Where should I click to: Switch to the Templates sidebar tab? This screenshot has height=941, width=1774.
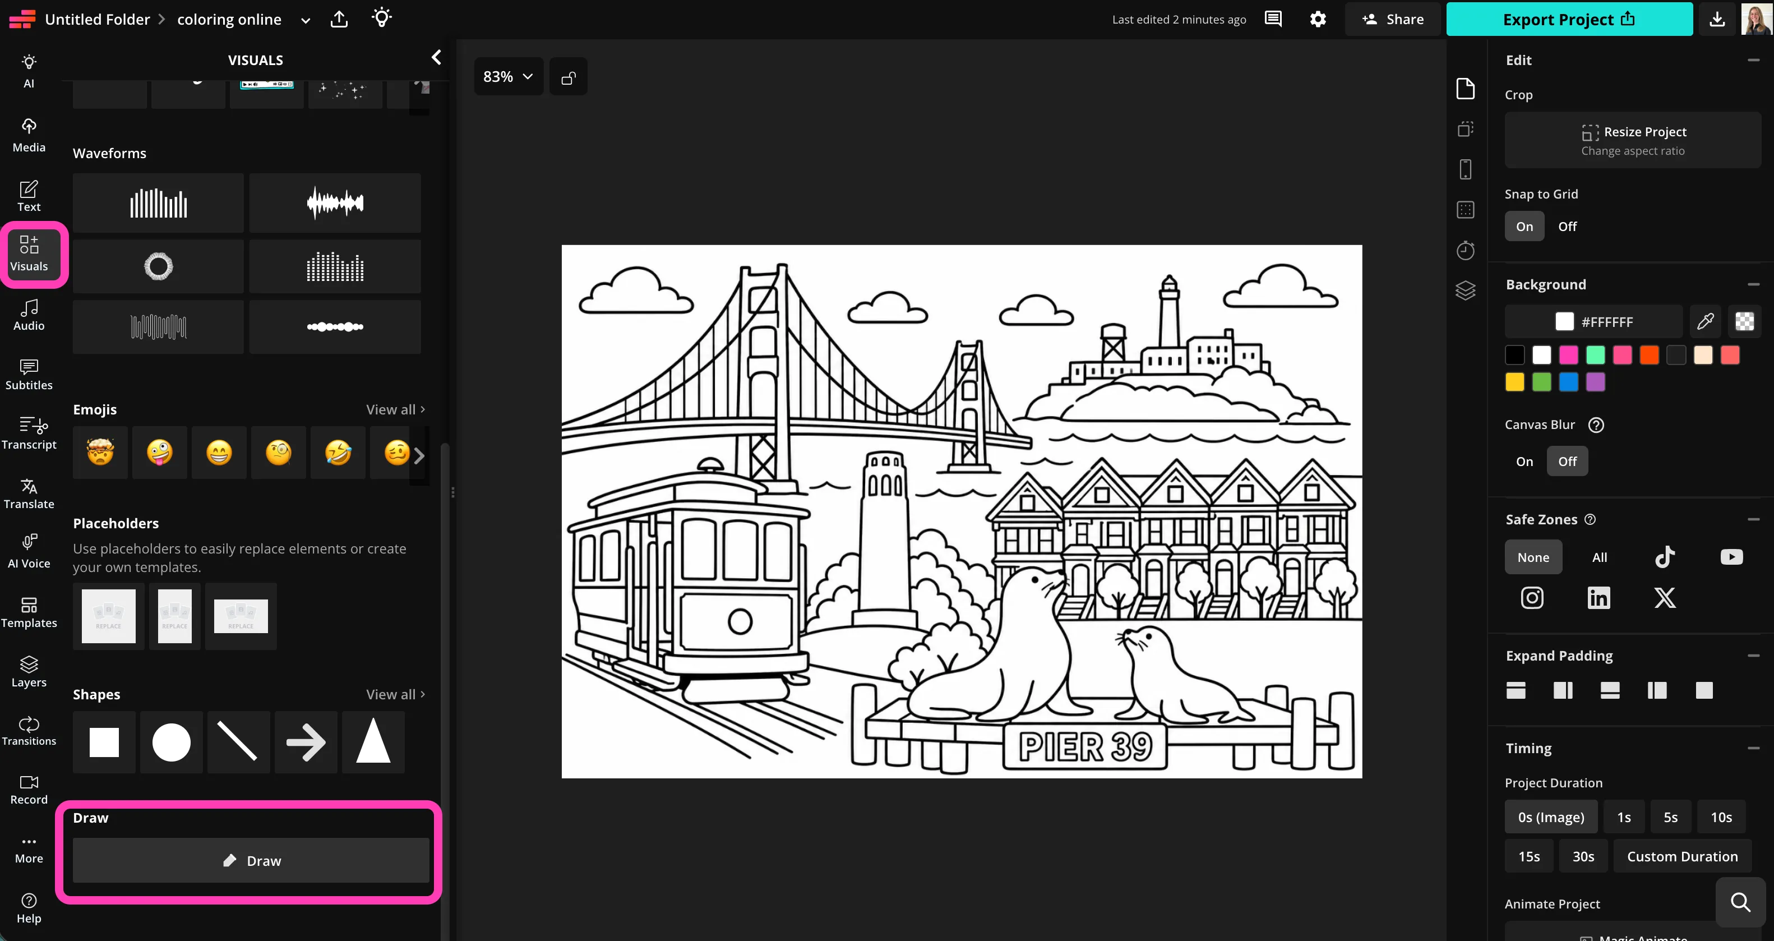point(29,612)
